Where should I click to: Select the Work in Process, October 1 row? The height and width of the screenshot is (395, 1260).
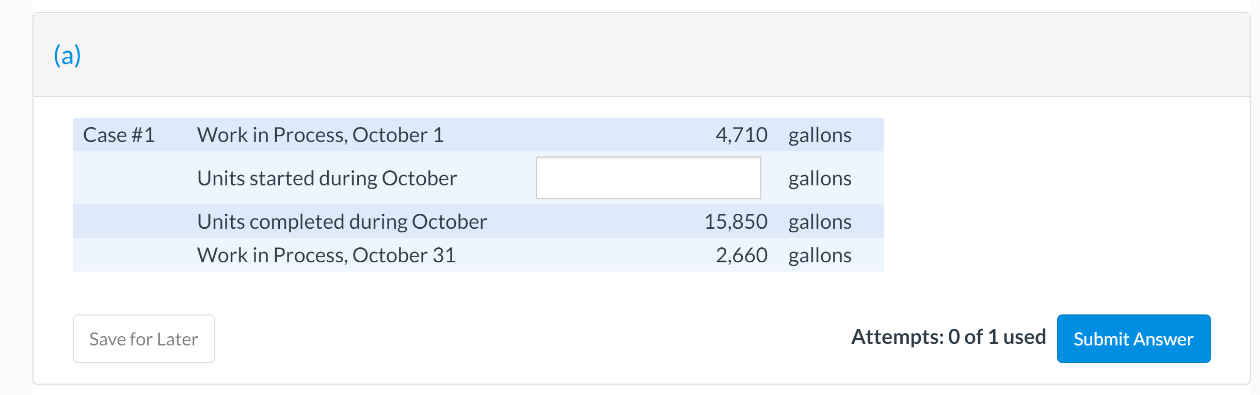tap(320, 134)
